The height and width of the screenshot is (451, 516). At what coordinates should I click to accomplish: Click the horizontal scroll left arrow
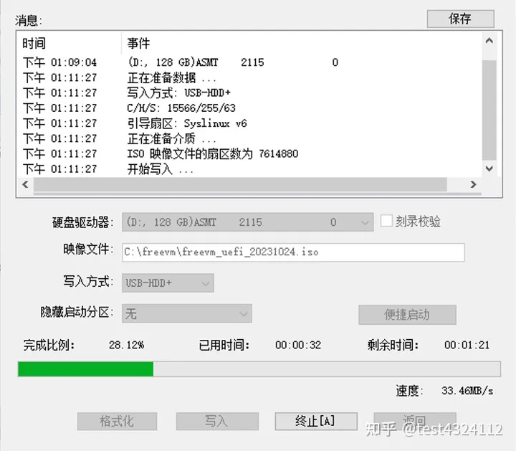(x=25, y=184)
